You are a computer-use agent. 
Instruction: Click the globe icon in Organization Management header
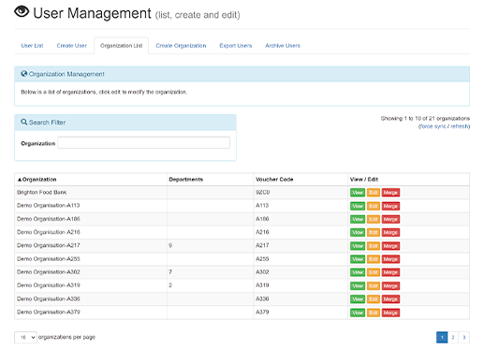click(24, 74)
